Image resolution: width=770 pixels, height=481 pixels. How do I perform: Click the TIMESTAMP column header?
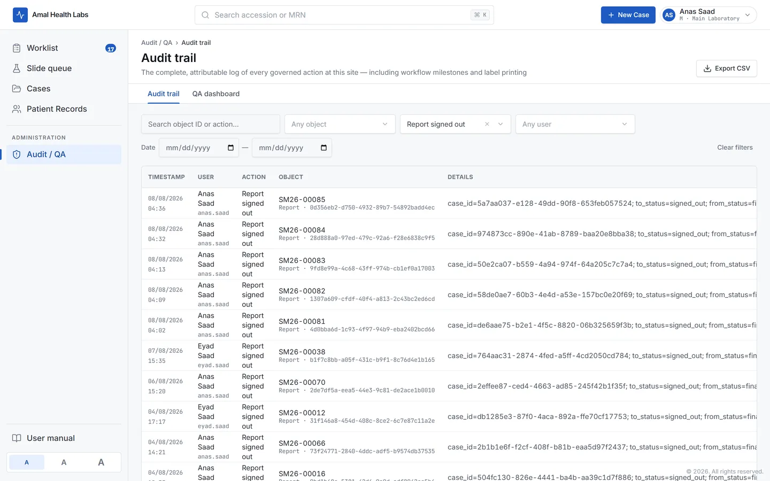(x=166, y=177)
